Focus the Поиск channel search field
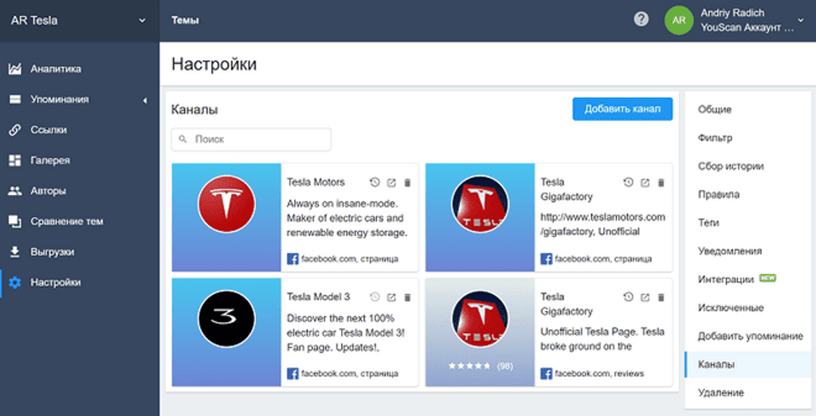Image resolution: width=816 pixels, height=416 pixels. [251, 139]
